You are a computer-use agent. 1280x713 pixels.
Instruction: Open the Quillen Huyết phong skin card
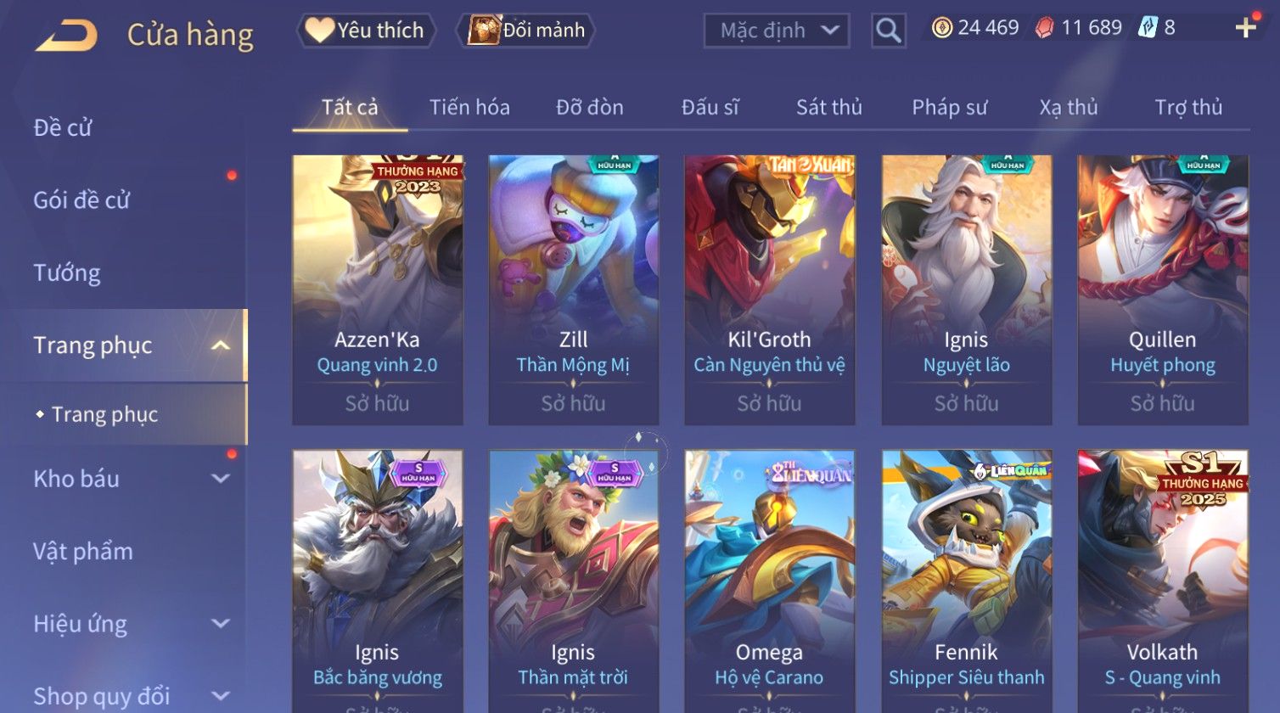tap(1163, 290)
